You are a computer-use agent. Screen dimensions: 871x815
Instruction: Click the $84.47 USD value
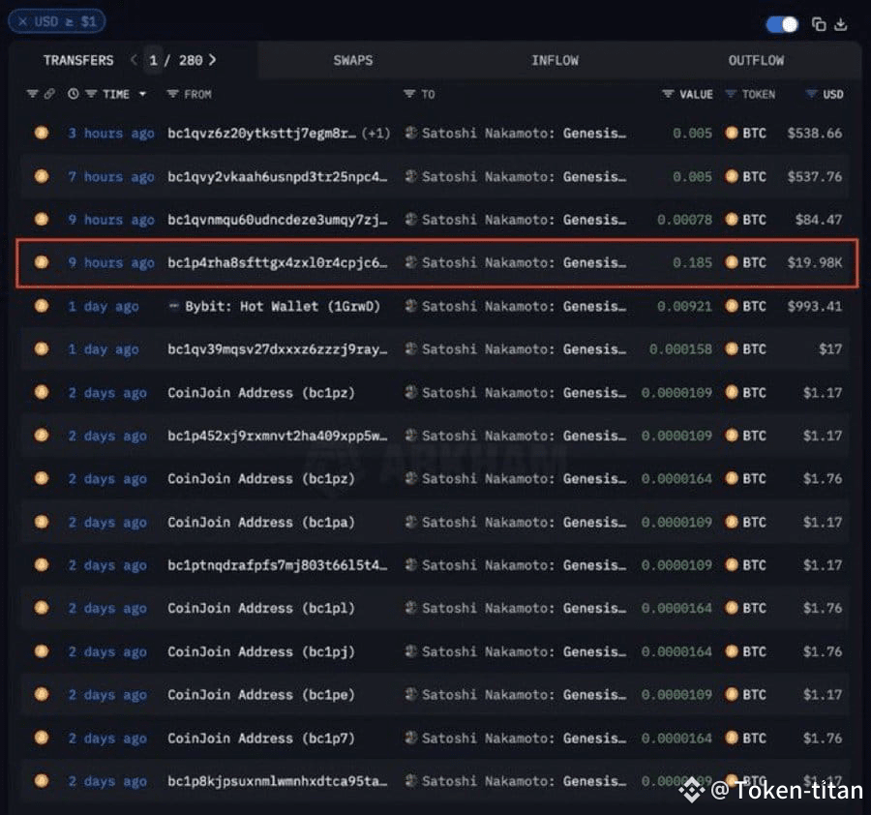[818, 220]
